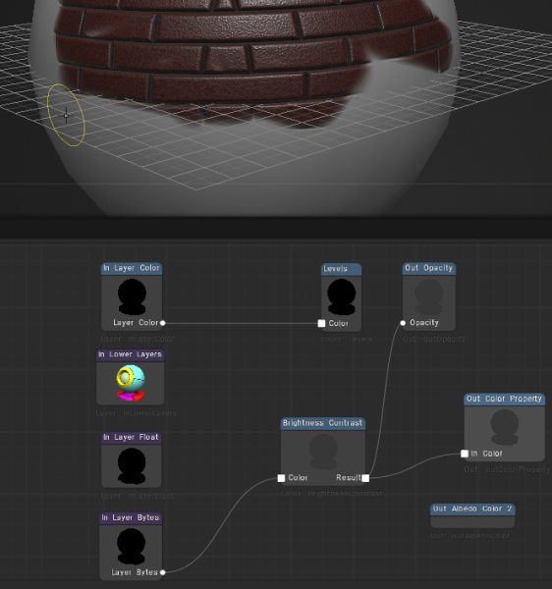
Task: Click the Out Opacity node's Opacity socket
Action: point(403,323)
